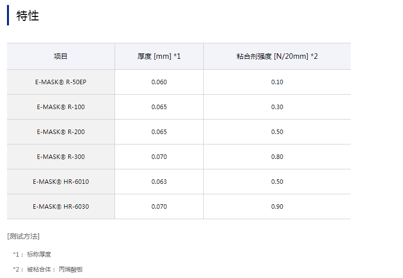The image size is (403, 278).
Task: Select the 0.10 adhesive strength value
Action: click(277, 82)
